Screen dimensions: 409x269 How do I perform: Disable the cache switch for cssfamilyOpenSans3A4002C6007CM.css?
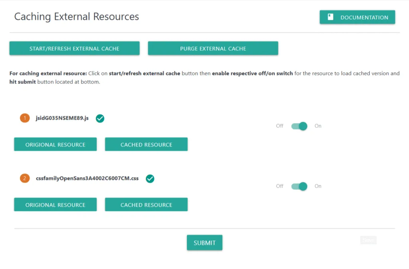click(x=299, y=186)
